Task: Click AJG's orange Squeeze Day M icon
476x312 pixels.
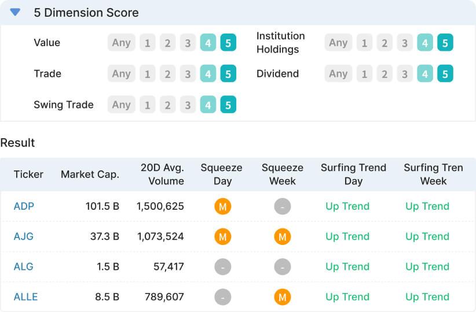Action: click(223, 236)
